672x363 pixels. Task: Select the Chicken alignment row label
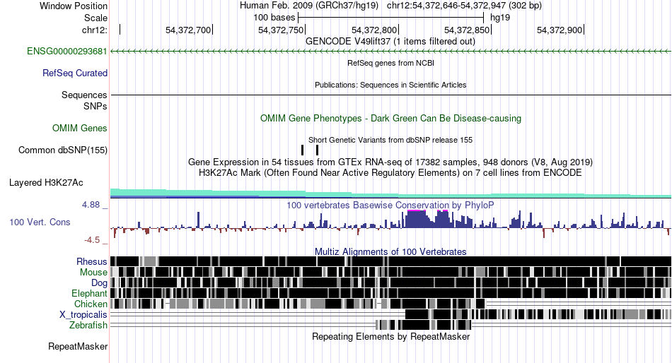[x=91, y=304]
